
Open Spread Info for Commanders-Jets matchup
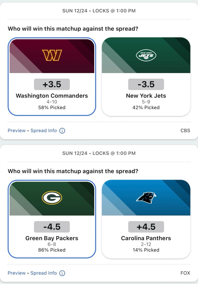(43, 130)
